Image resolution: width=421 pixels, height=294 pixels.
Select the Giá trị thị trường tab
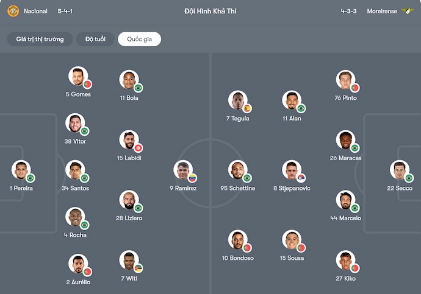(x=40, y=40)
